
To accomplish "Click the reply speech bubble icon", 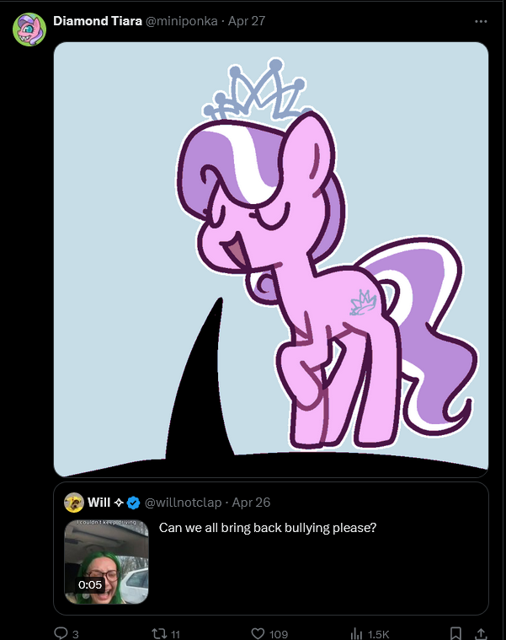I will click(x=61, y=633).
